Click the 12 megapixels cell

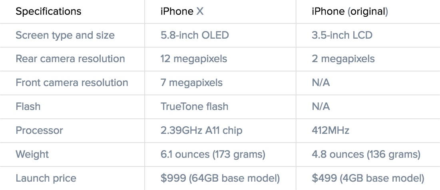pos(194,59)
